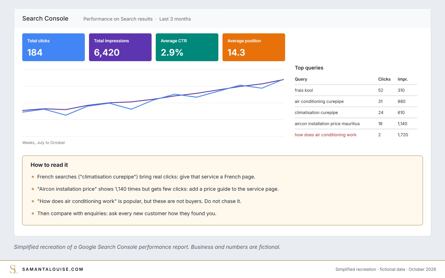The width and height of the screenshot is (445, 278).
Task: Click the 'air conditioning curepipe' query
Action: pyautogui.click(x=319, y=101)
